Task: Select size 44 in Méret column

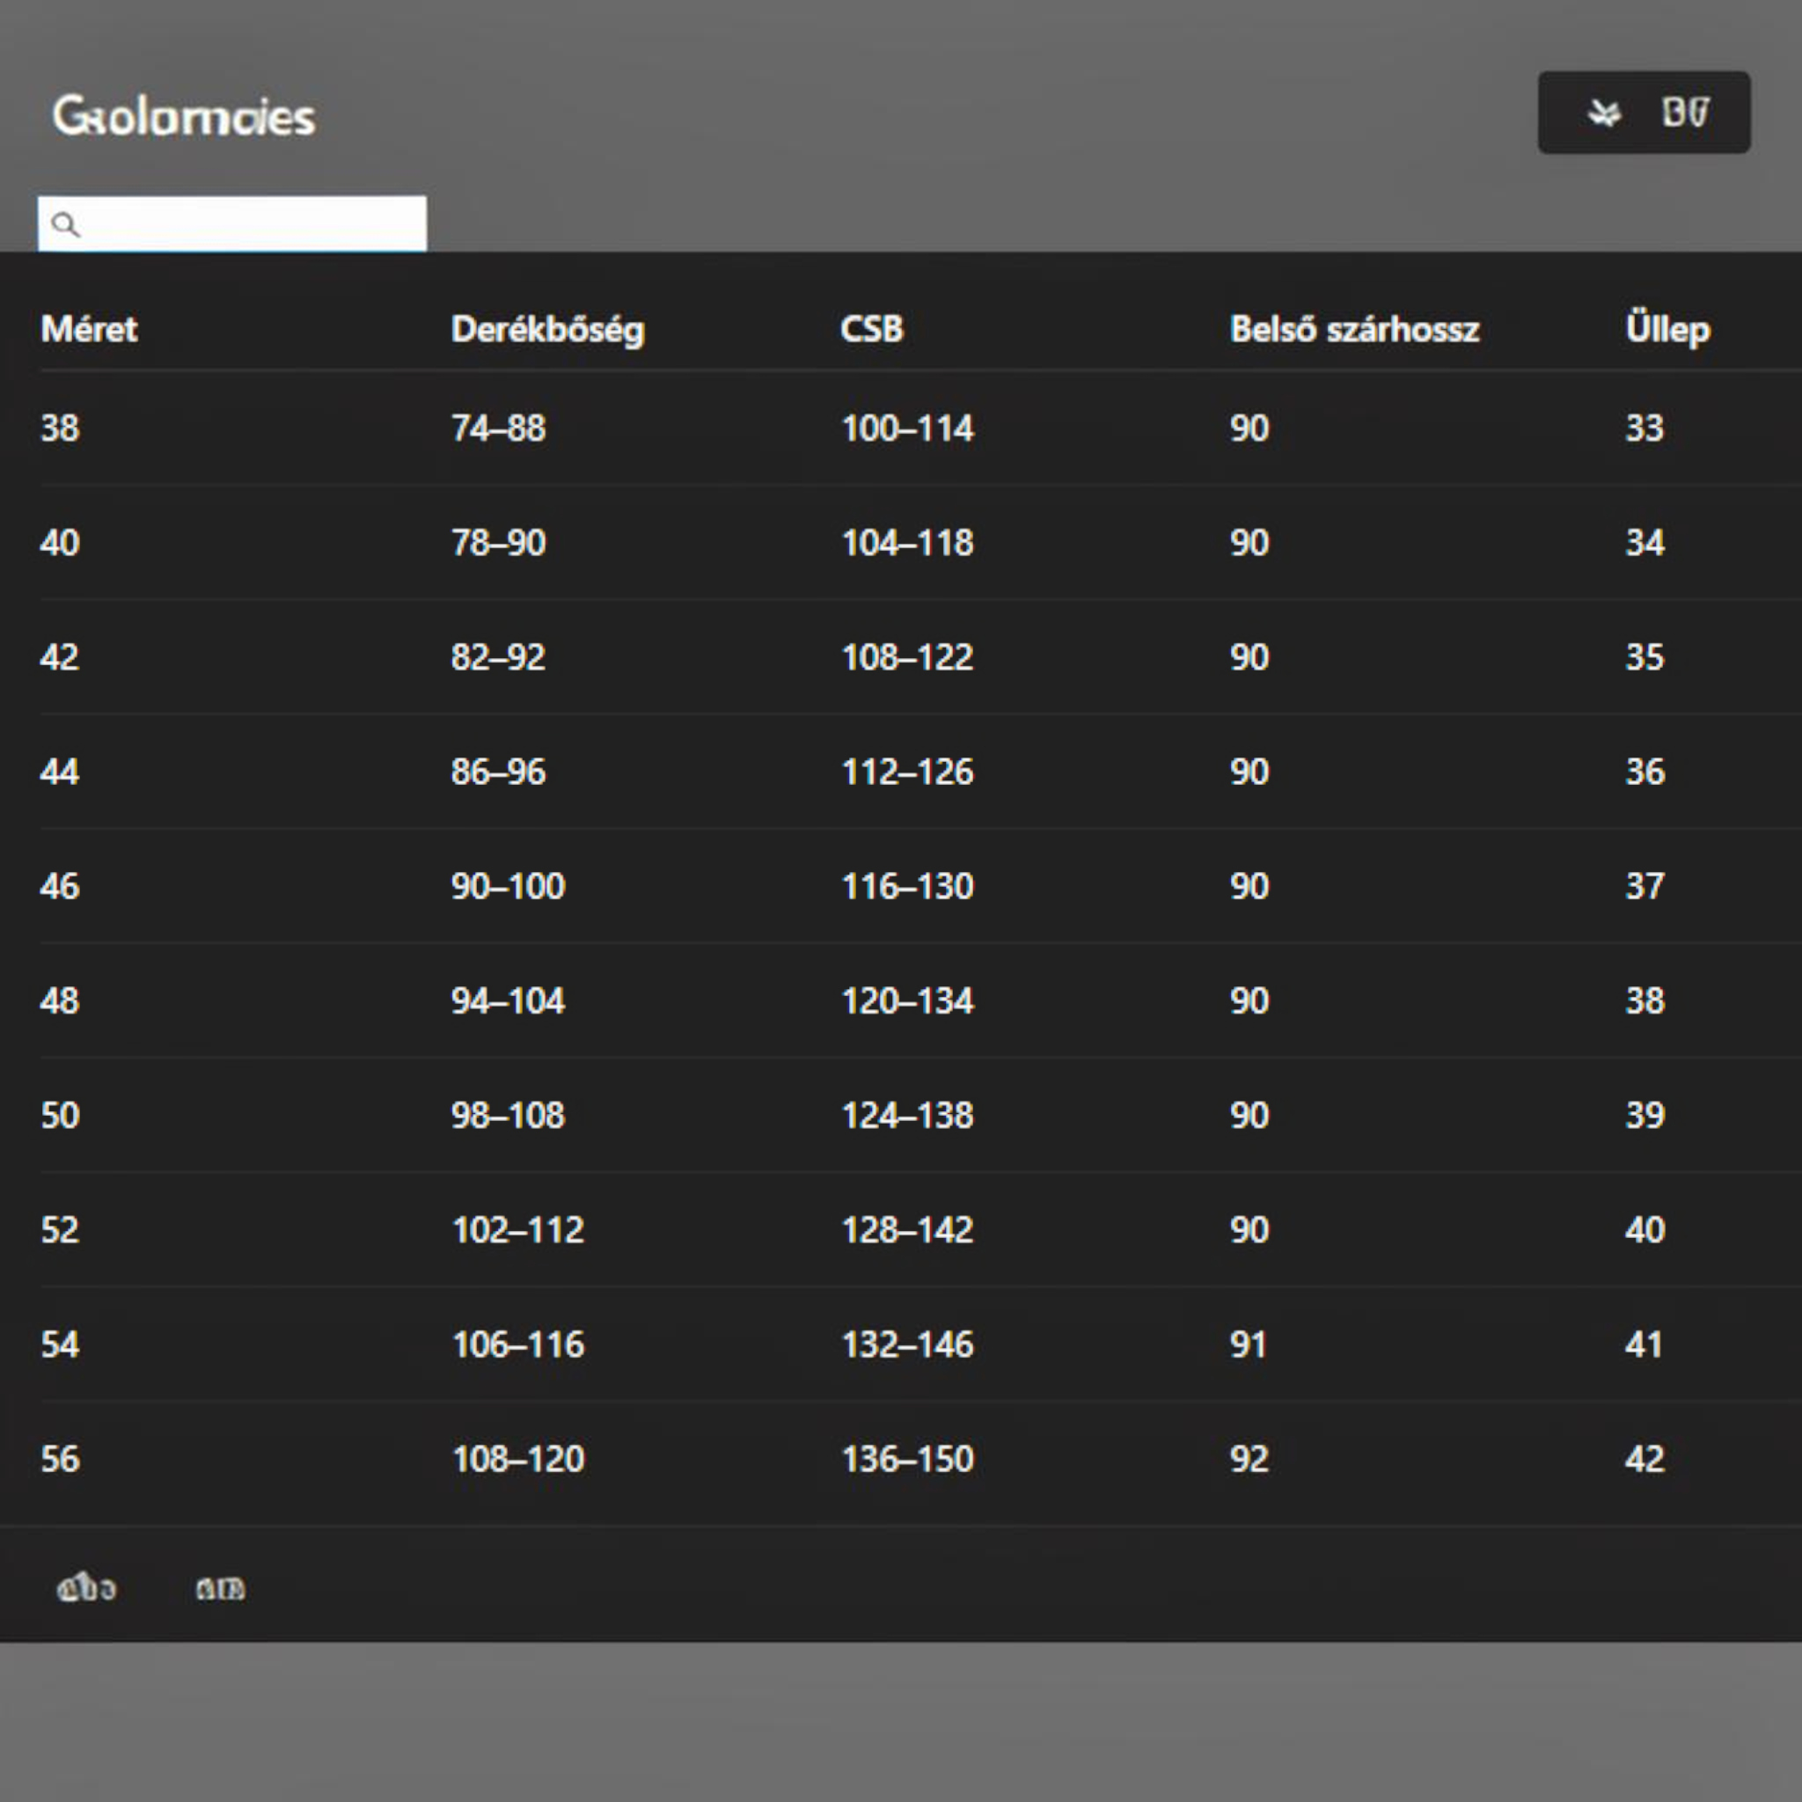Action: click(x=60, y=772)
